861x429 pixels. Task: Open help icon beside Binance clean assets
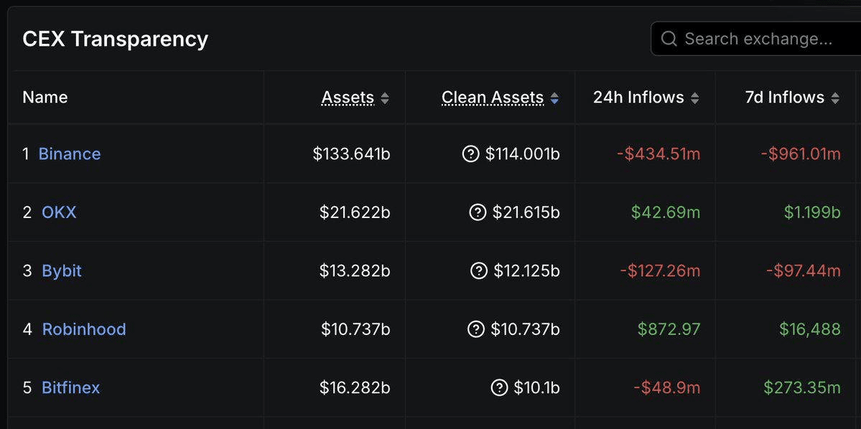[x=470, y=154]
